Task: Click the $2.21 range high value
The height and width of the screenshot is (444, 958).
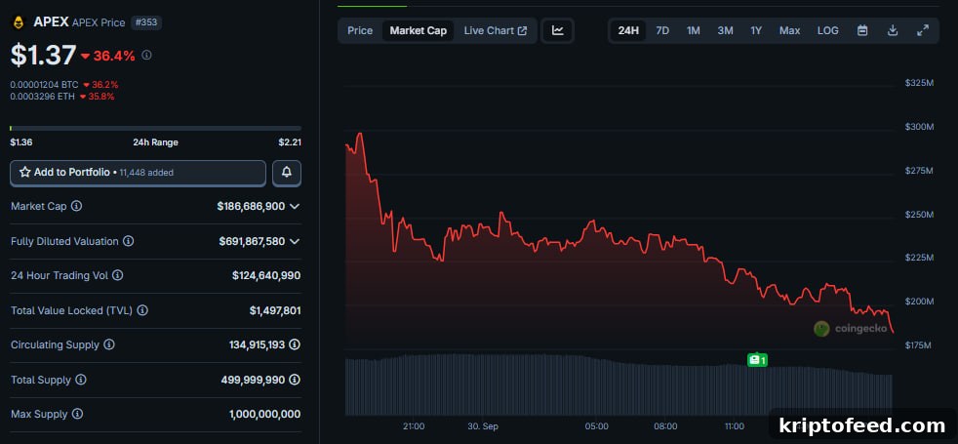Action: [290, 142]
